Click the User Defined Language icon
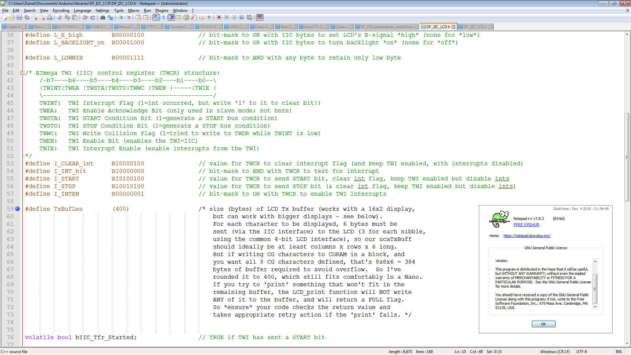Screen dimensions: 631x355 click(x=179, y=17)
